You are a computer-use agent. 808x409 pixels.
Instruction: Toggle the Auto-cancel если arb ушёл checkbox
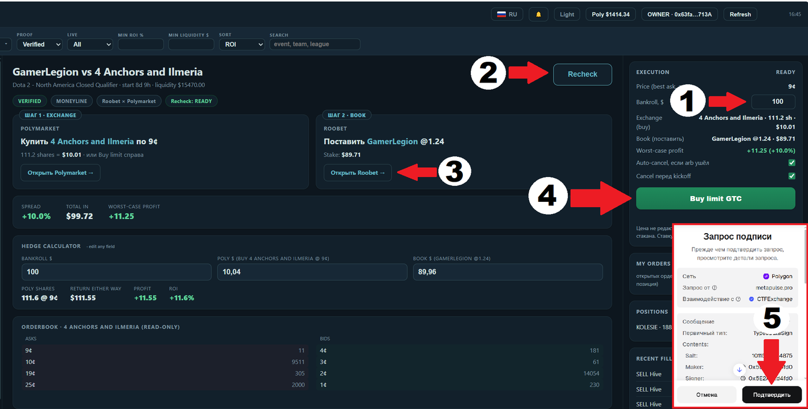[x=791, y=163]
